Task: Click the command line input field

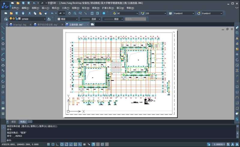Action: [120, 140]
